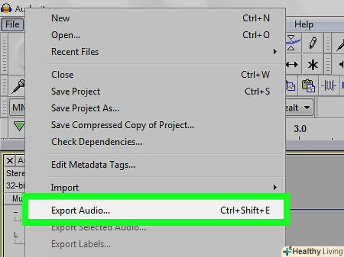
Task: Open the File menu
Action: pos(12,25)
